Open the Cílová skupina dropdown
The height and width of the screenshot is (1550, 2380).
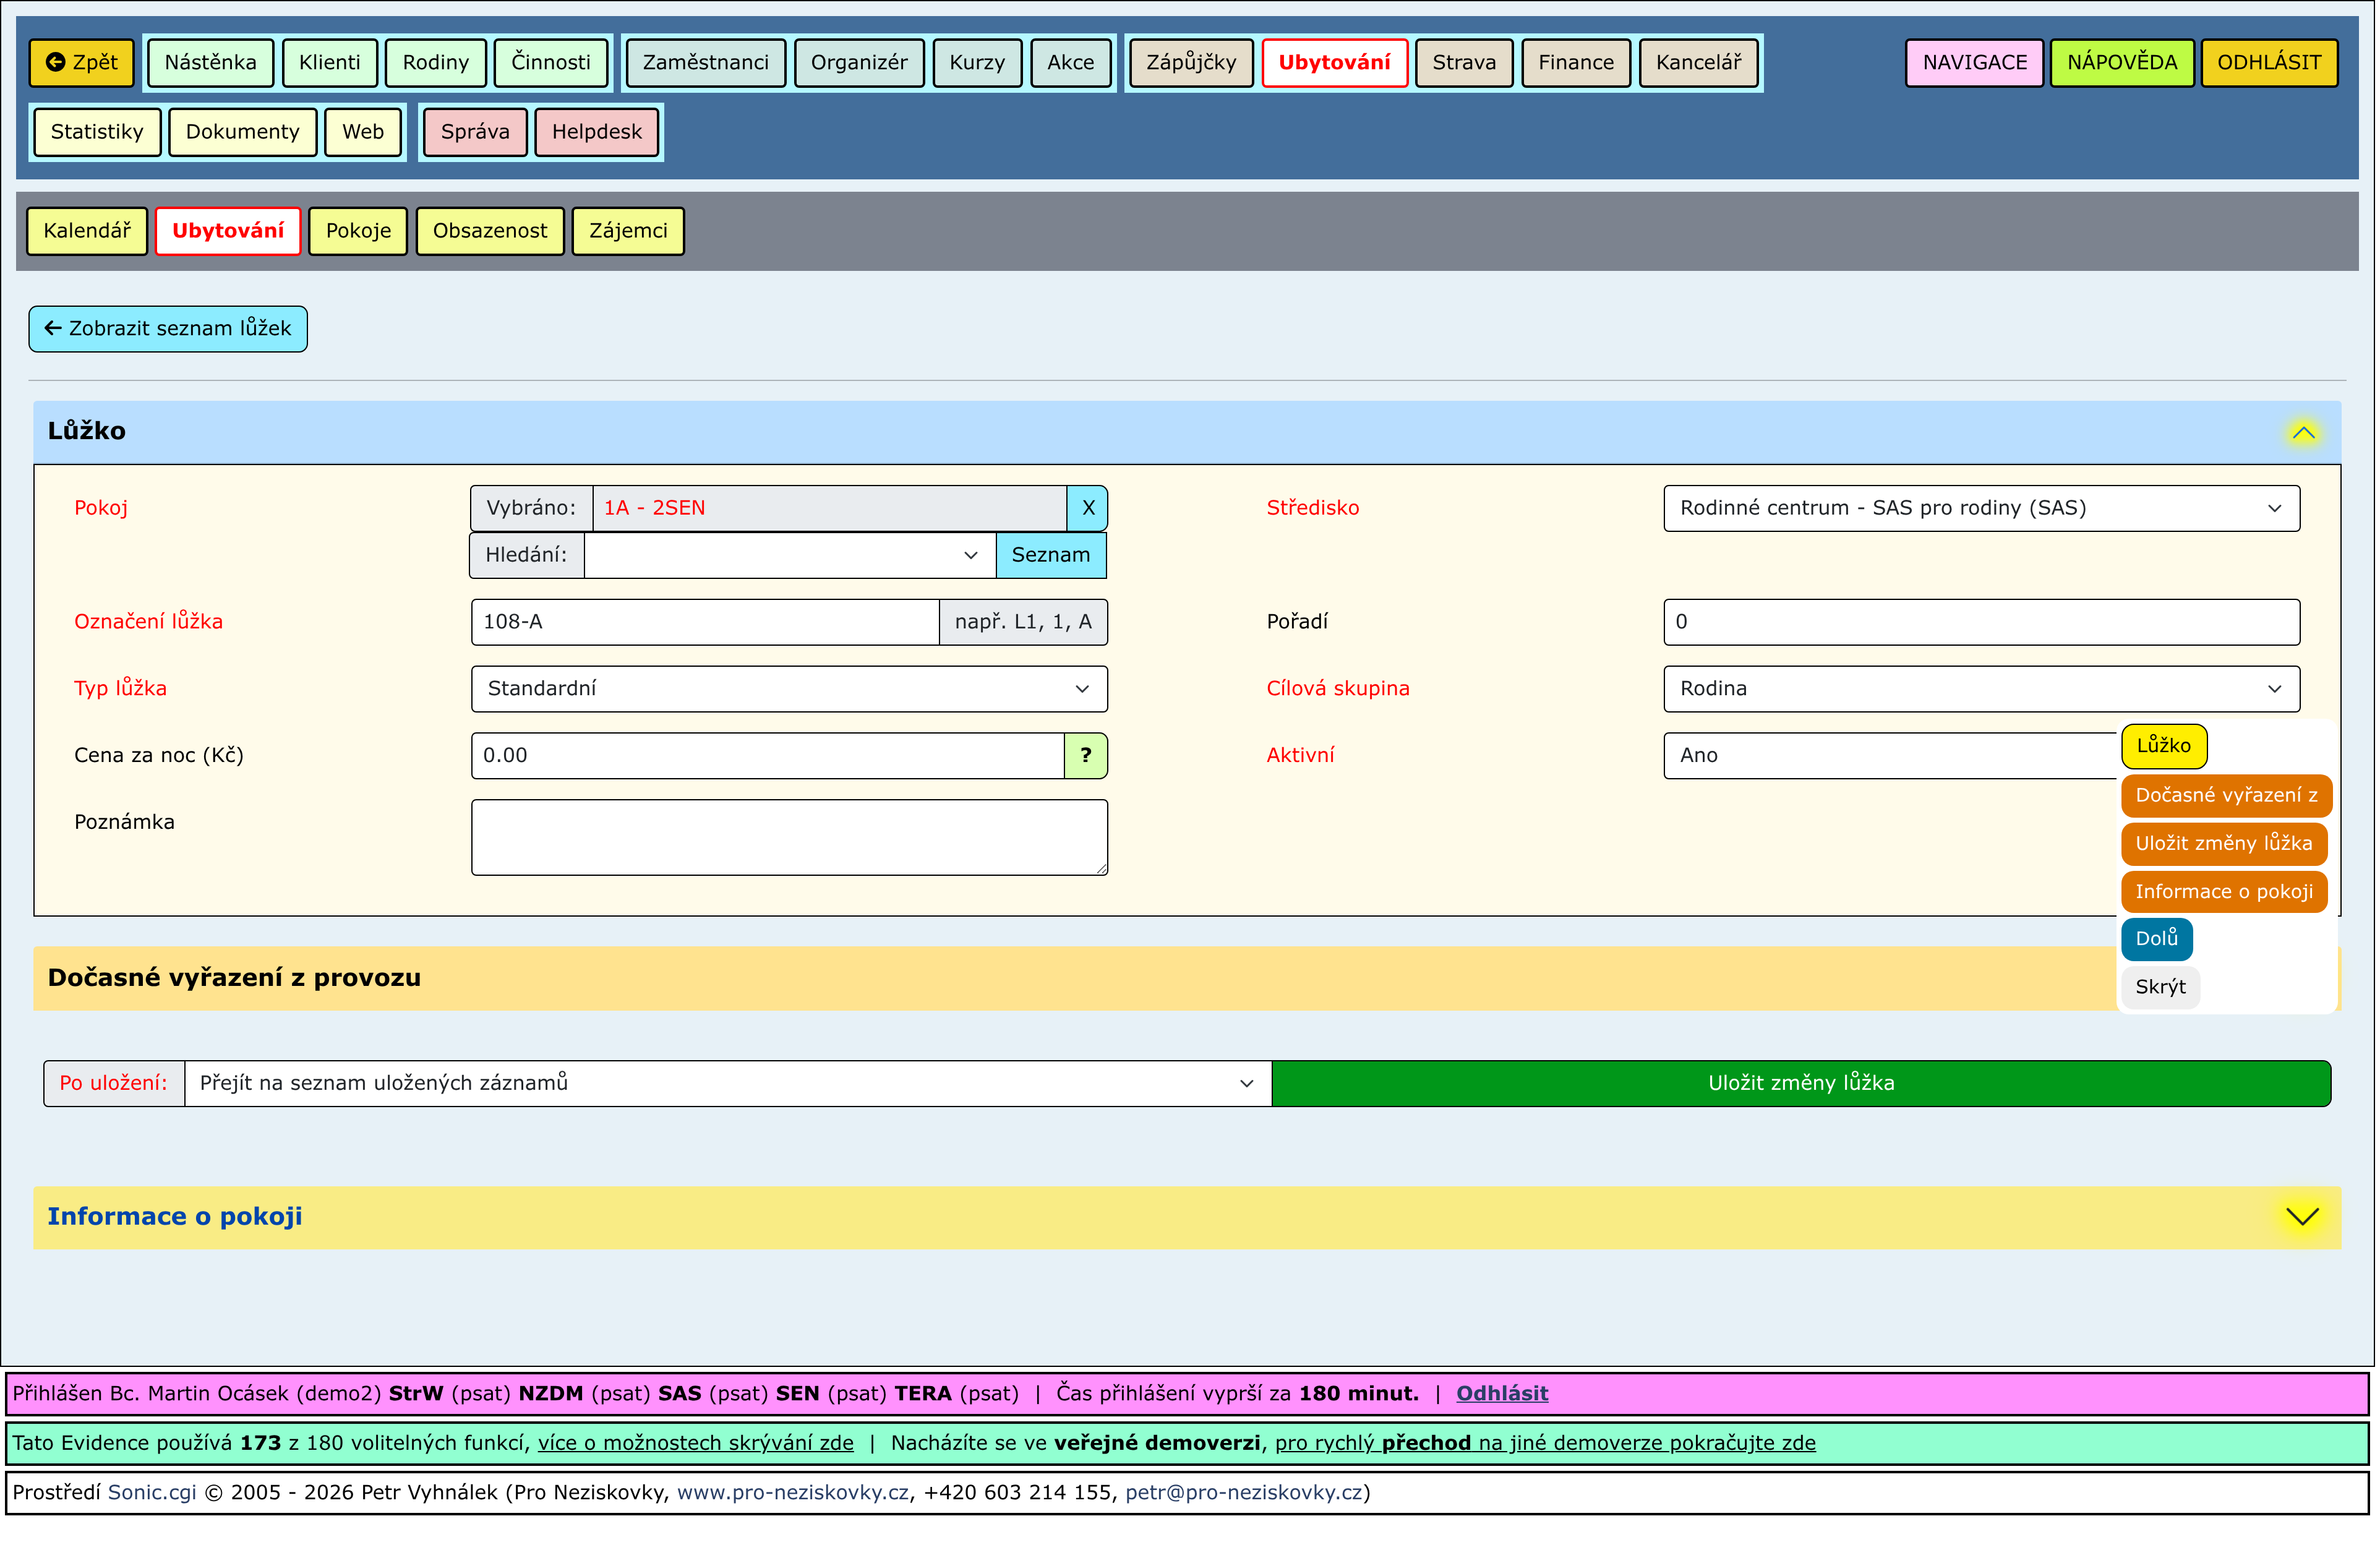click(1980, 689)
